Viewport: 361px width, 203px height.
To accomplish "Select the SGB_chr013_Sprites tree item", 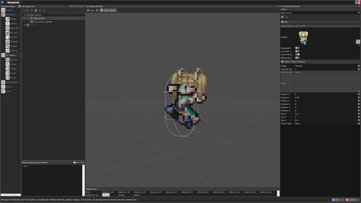I will click(x=43, y=22).
